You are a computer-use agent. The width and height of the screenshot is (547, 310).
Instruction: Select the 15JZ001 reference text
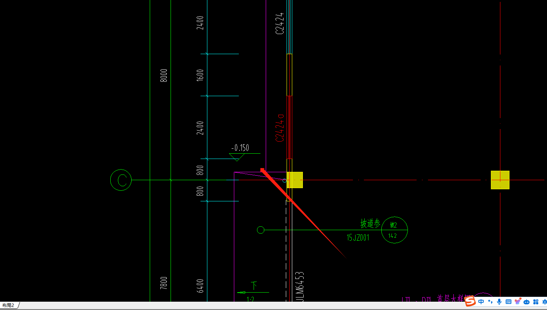(x=358, y=237)
